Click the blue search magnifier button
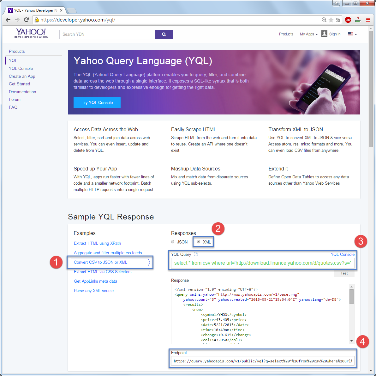Image resolution: width=376 pixels, height=376 pixels. 164,34
